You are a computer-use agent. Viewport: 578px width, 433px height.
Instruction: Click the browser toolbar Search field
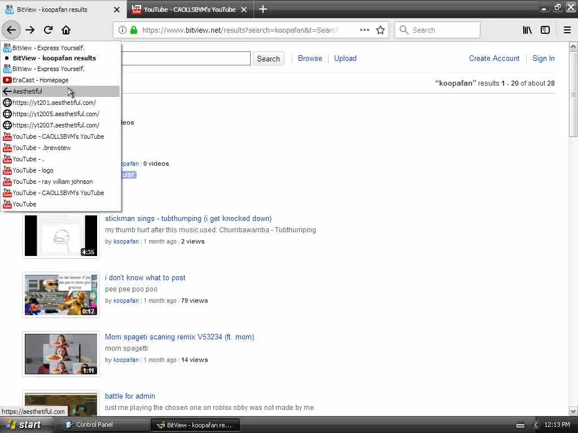pyautogui.click(x=437, y=30)
